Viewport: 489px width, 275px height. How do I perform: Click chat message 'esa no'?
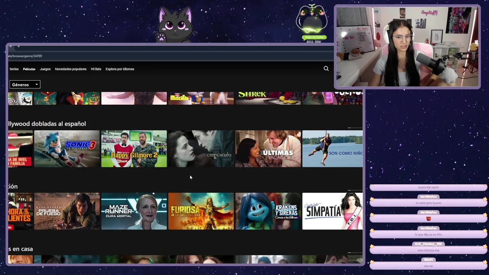(428, 266)
